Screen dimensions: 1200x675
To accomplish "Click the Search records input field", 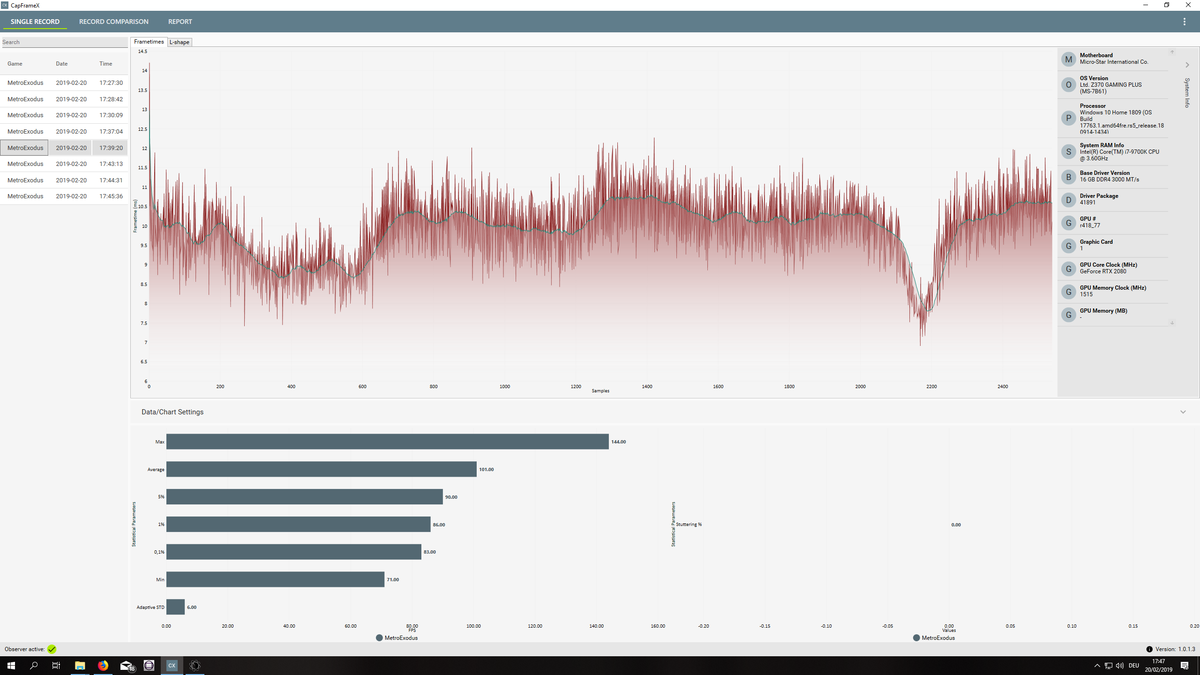I will [x=65, y=42].
